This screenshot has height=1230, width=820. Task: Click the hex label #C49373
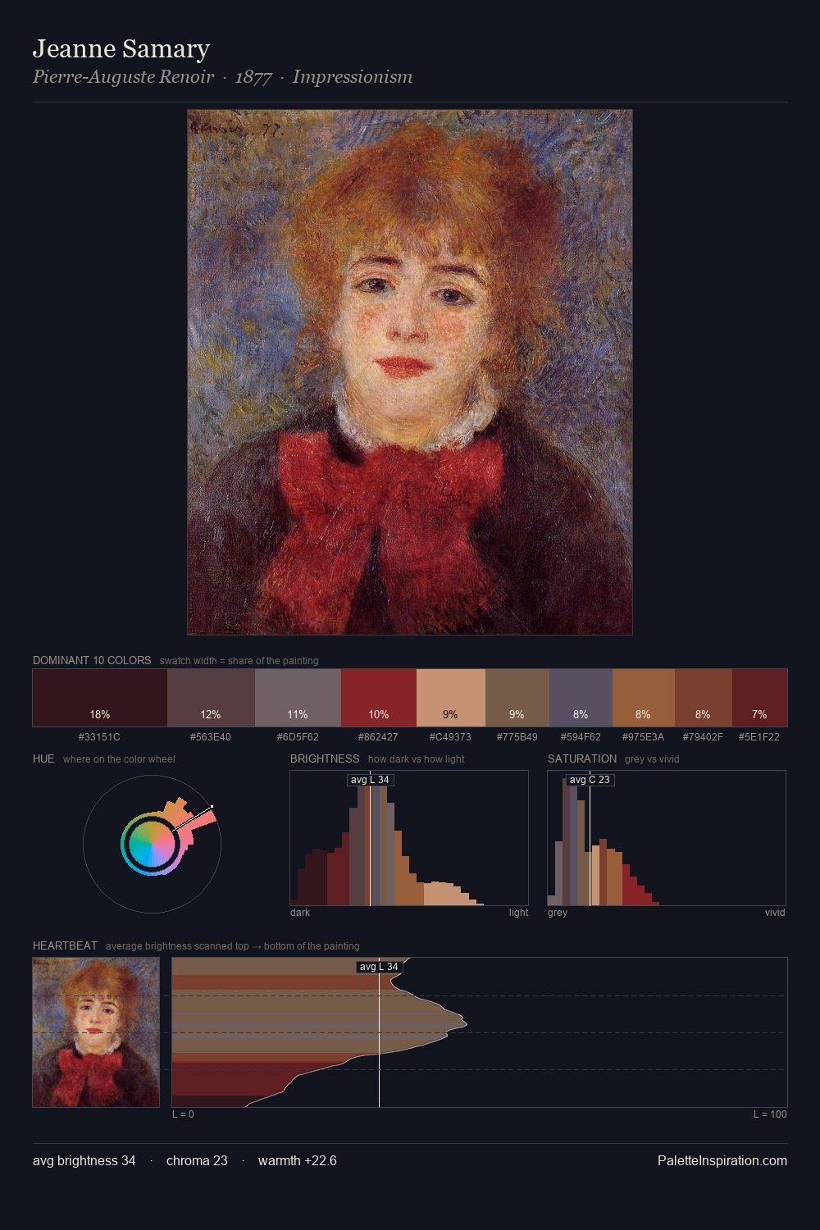[x=450, y=737]
